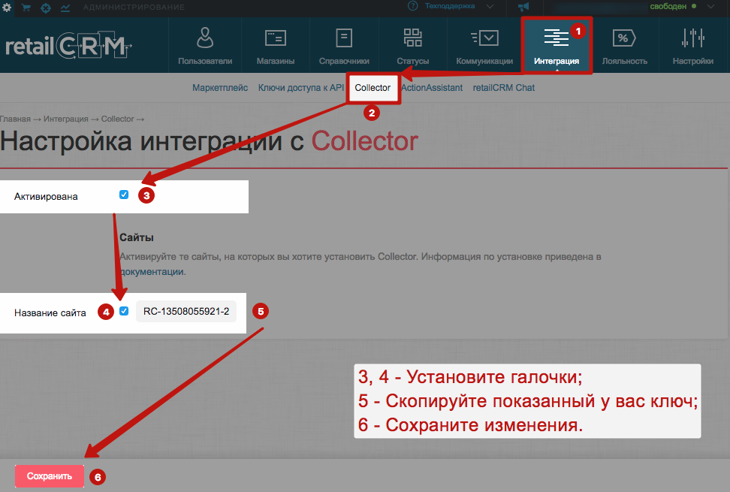730x492 pixels.
Task: Open the Магазины section icon
Action: click(275, 38)
